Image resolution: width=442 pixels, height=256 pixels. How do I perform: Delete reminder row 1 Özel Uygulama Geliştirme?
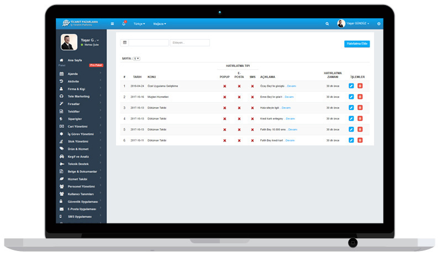tap(360, 86)
